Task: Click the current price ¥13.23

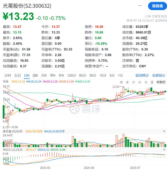Action: pyautogui.click(x=18, y=16)
